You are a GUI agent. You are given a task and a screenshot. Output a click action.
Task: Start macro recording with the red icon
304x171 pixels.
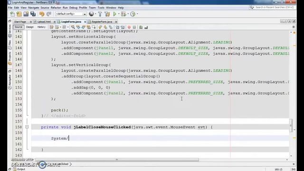129,27
